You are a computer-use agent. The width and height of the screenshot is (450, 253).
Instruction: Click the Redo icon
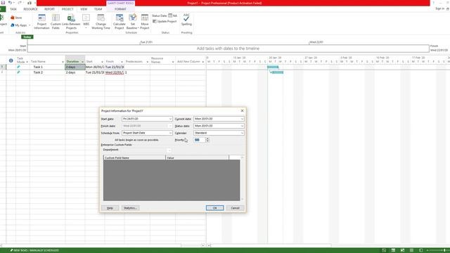pos(20,3)
